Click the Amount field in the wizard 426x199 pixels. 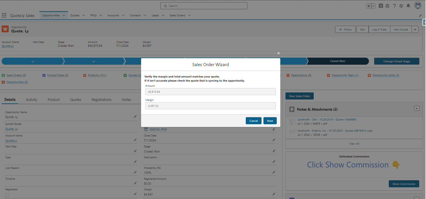(210, 92)
